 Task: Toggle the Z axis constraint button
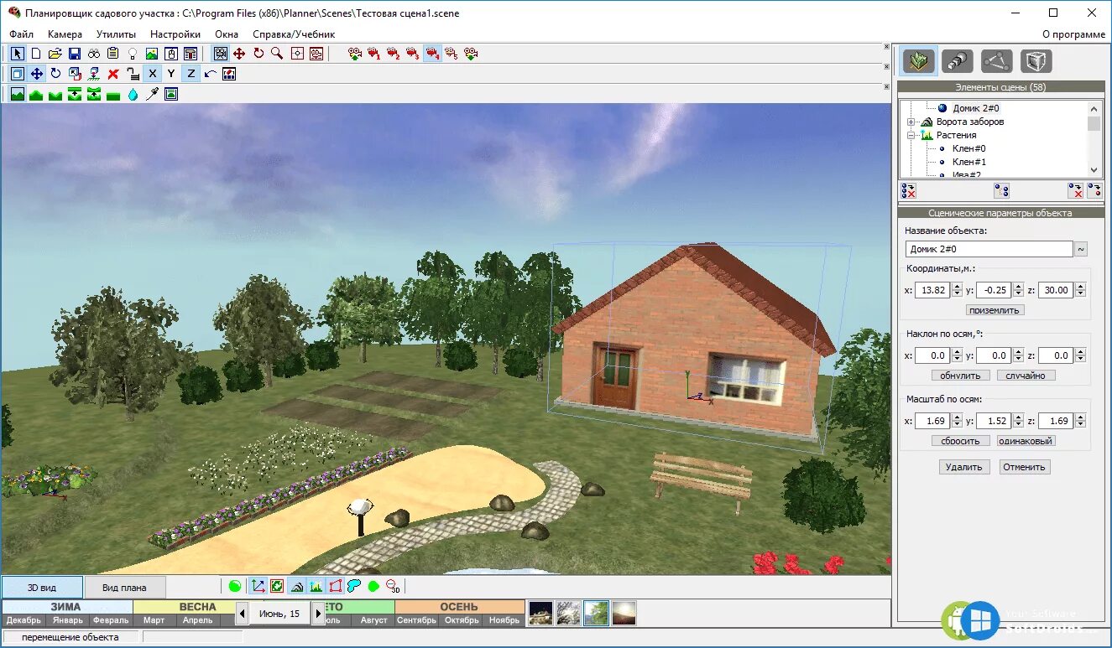[x=191, y=74]
